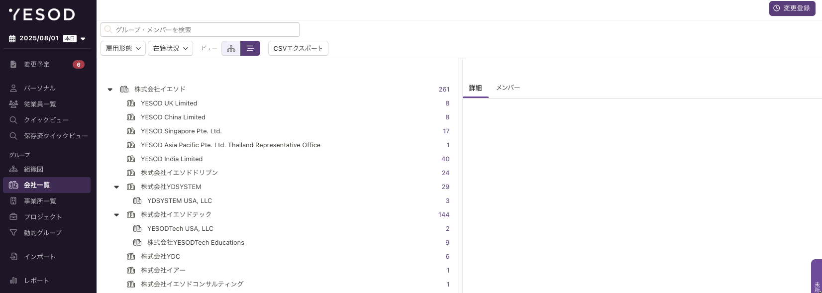Image resolution: width=822 pixels, height=293 pixels.
Task: Click the 従業員一覧 people icon
Action: click(13, 104)
